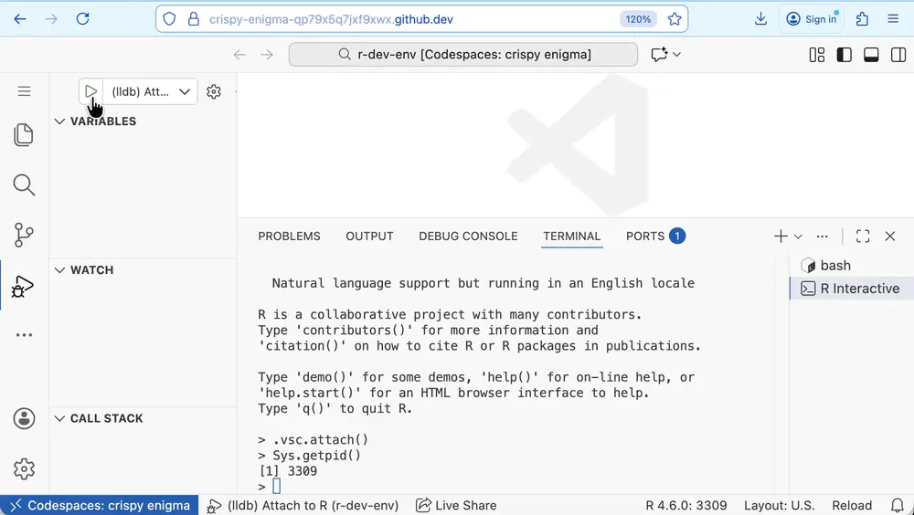Open launch.json via the gear icon
This screenshot has height=515, width=914.
(x=214, y=91)
